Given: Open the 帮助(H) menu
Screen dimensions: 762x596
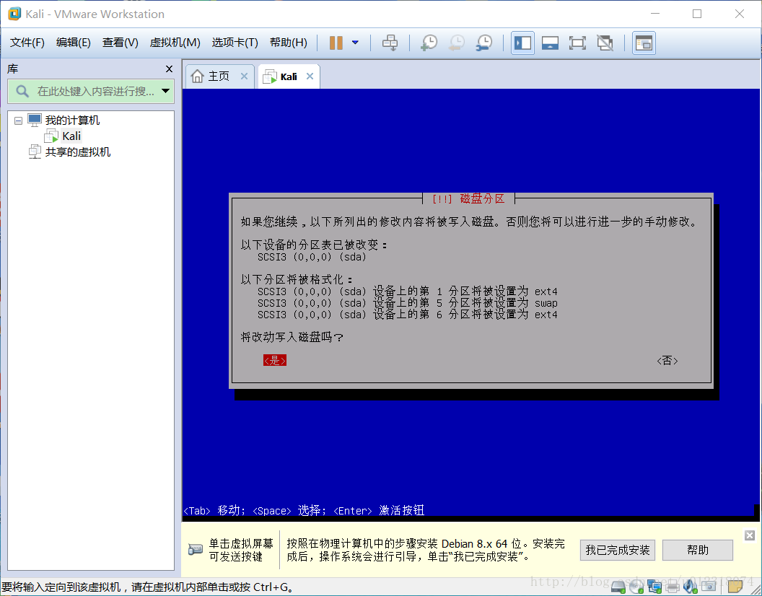Looking at the screenshot, I should [x=288, y=43].
